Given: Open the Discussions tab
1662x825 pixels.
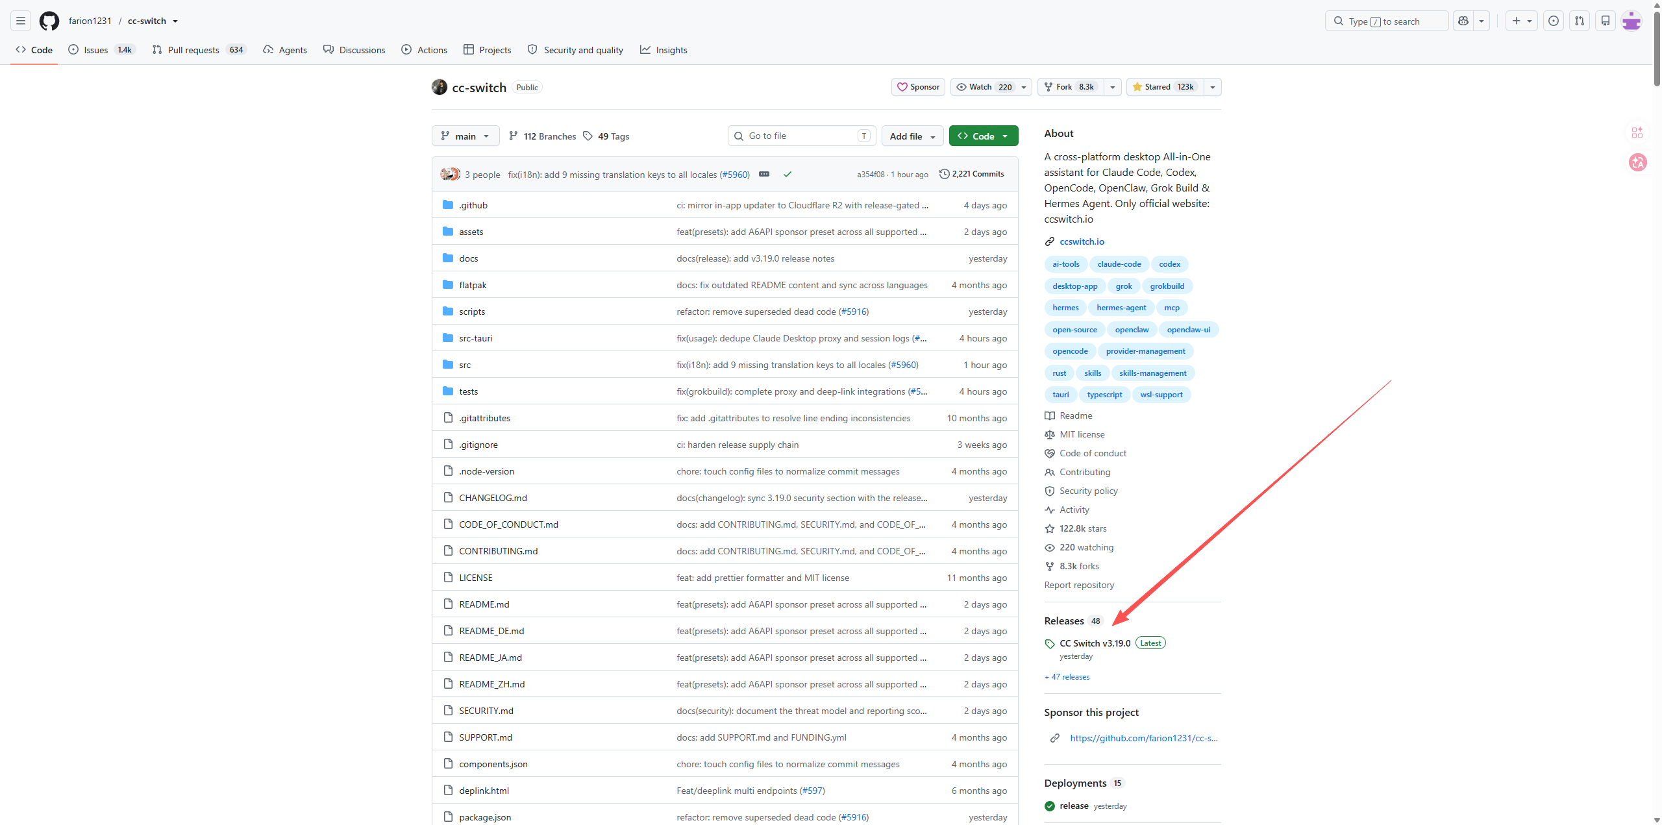Looking at the screenshot, I should (x=354, y=50).
